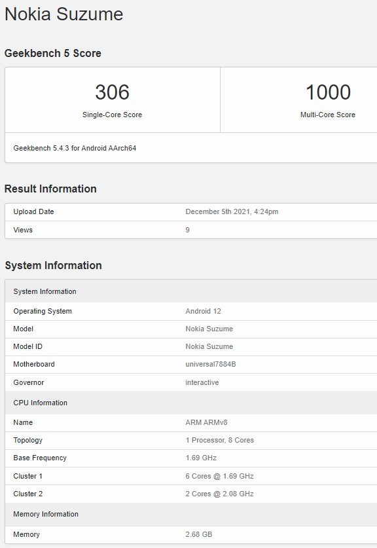This screenshot has width=377, height=548.
Task: Select the 1 Processor, 8 Cores value
Action: pos(220,441)
